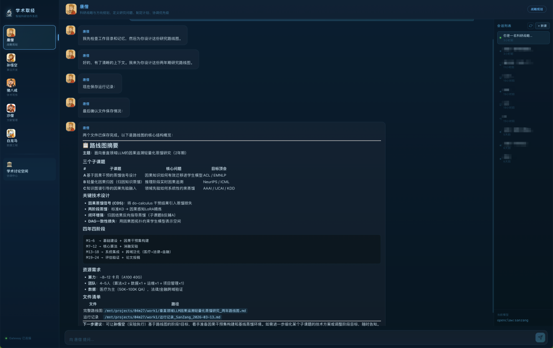Image resolution: width=553 pixels, height=348 pixels.
Task: Open 沙僧 agent via its avatar
Action: (x=11, y=108)
